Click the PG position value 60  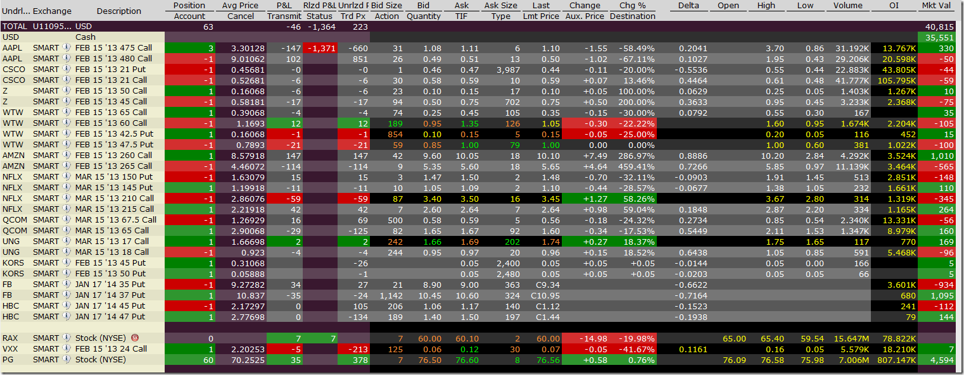pyautogui.click(x=208, y=360)
